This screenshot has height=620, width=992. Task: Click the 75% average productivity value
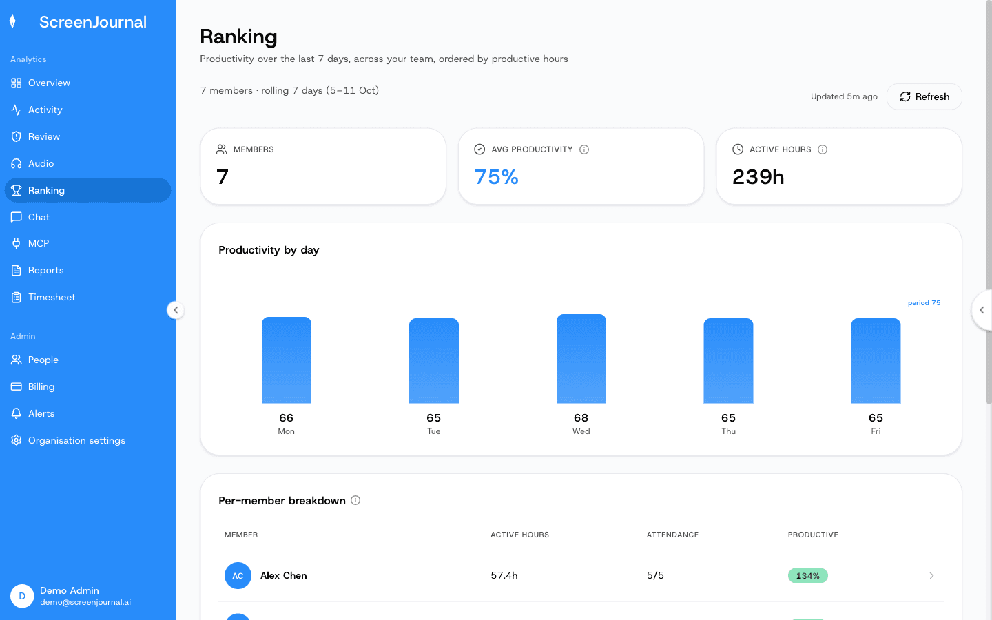click(x=497, y=177)
